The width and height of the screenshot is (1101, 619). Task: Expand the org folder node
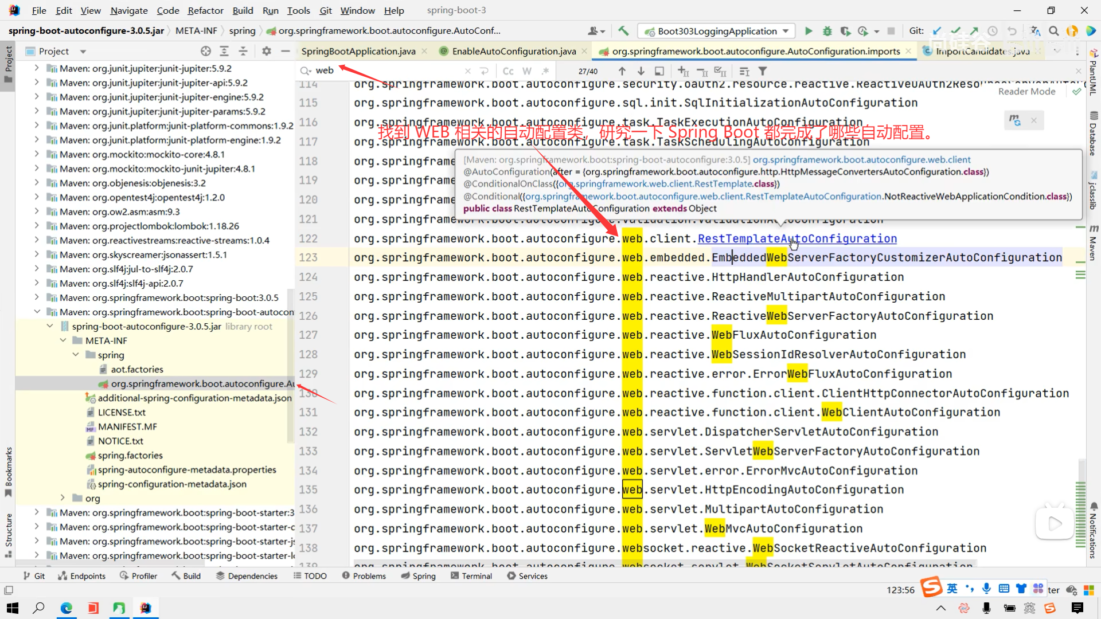point(63,498)
